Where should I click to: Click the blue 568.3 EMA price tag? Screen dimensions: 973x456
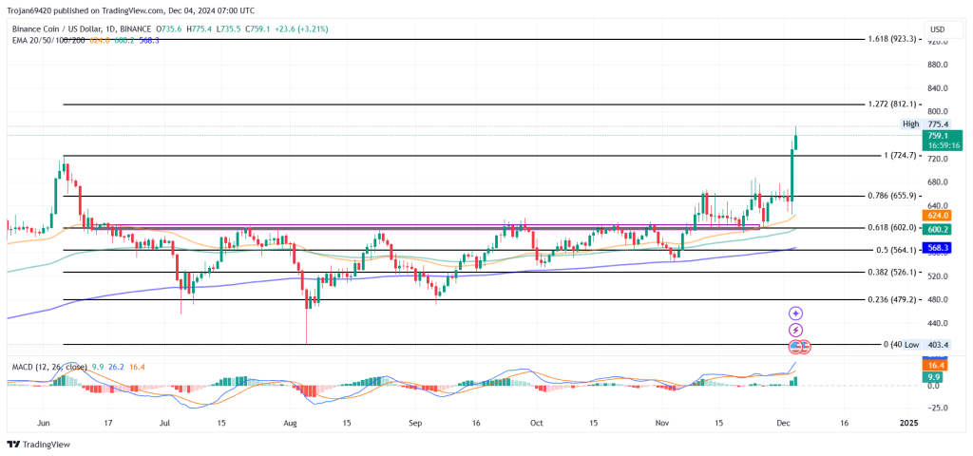pos(937,248)
